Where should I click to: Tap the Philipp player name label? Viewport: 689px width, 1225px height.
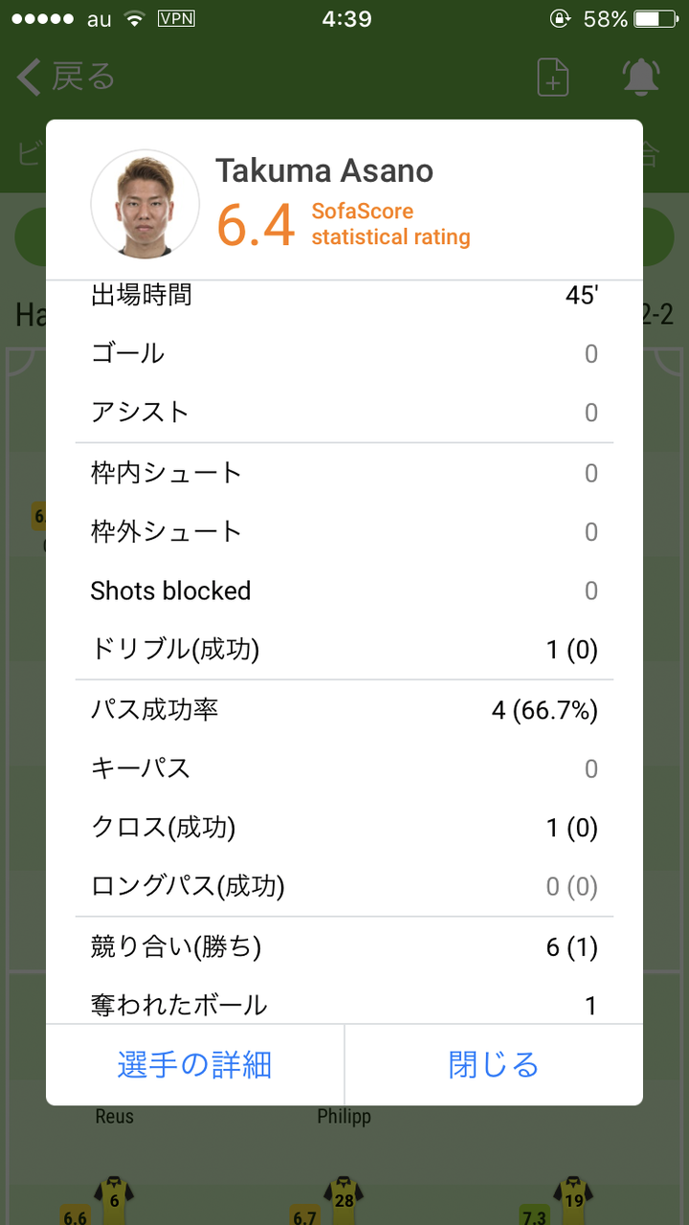pos(344,1117)
